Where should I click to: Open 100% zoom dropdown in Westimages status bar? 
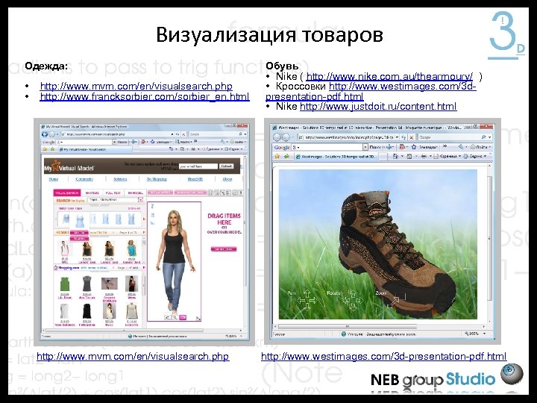(x=484, y=334)
